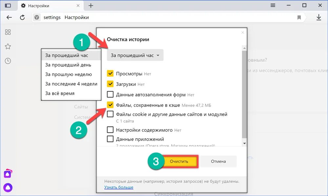This screenshot has width=328, height=196.
Task: Go back with the arrow icon
Action: click(x=9, y=17)
